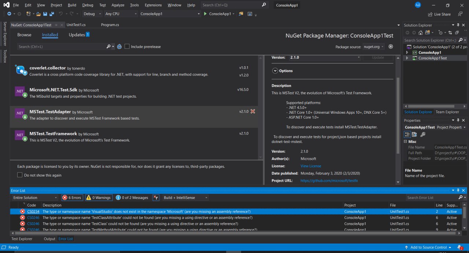Image resolution: width=469 pixels, height=253 pixels.
Task: Open the nuget.org package source dropdown
Action: click(x=373, y=46)
